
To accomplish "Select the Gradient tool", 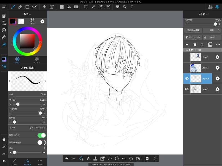I will tap(76, 7).
